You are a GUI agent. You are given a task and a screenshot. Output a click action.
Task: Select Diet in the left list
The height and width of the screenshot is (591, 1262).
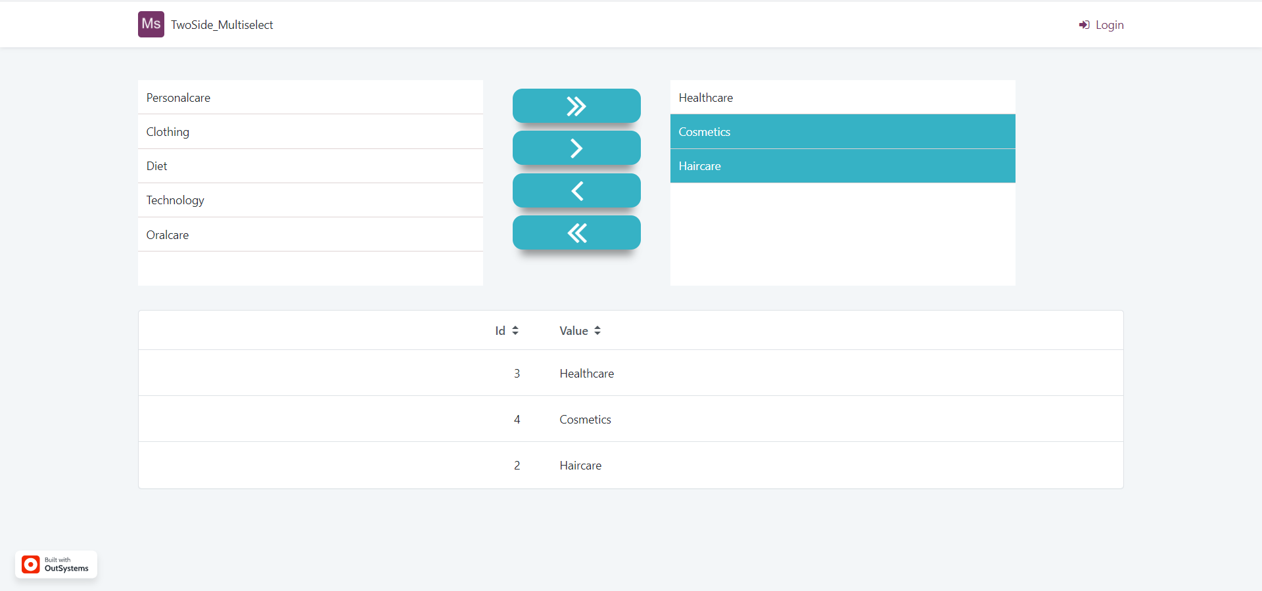click(x=310, y=165)
